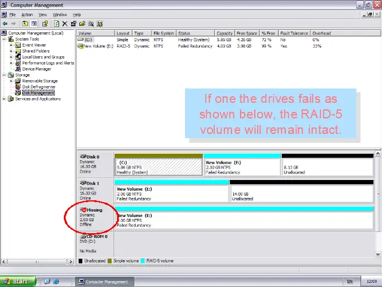Sort by the Capacity column header

[224, 33]
